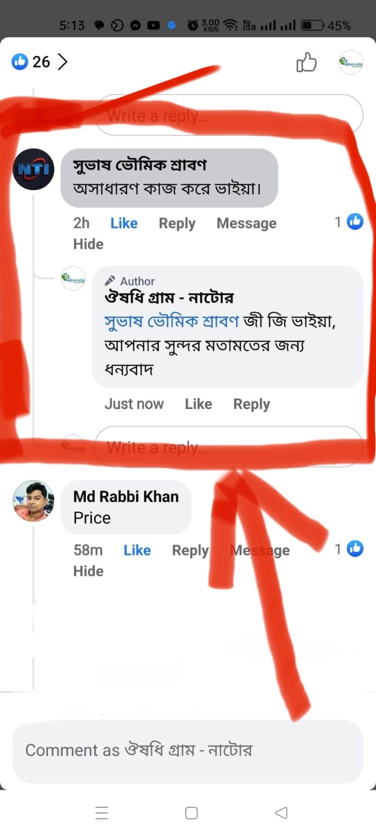Unlike the reply from the page author
This screenshot has height=836, width=376.
198,403
